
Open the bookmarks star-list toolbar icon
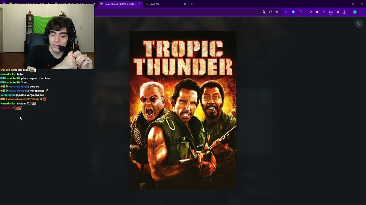(x=317, y=12)
